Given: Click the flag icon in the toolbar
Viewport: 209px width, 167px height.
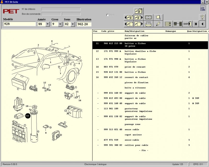Looking at the screenshot, I should pos(158,17).
